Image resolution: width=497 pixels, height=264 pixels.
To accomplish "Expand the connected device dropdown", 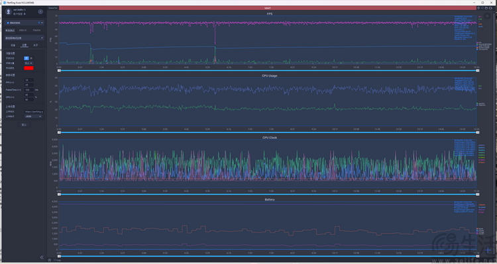I will (24, 22).
